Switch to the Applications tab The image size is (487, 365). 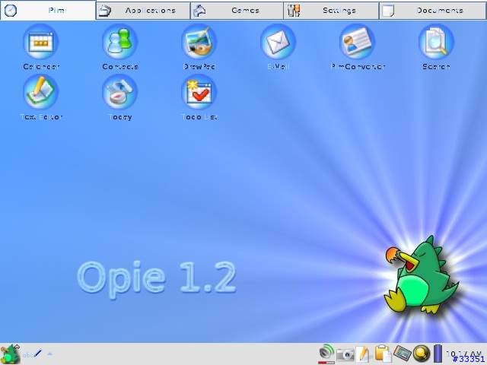click(143, 10)
